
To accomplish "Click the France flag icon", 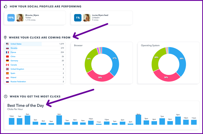I will tap(7, 52).
